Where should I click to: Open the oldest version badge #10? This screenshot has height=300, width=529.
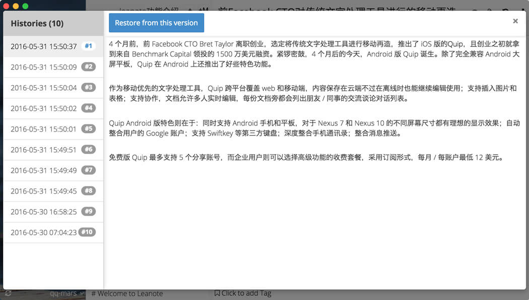click(x=87, y=232)
